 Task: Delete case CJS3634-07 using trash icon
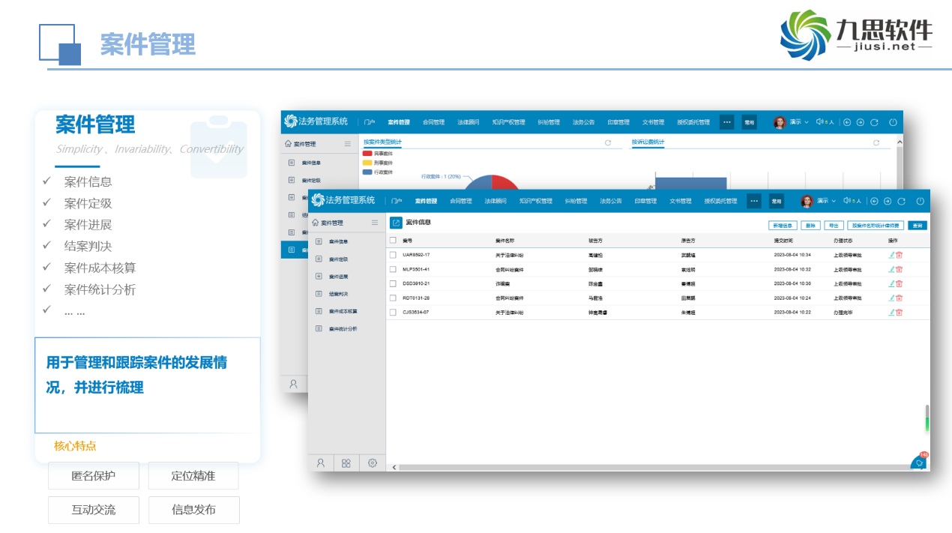pyautogui.click(x=899, y=312)
